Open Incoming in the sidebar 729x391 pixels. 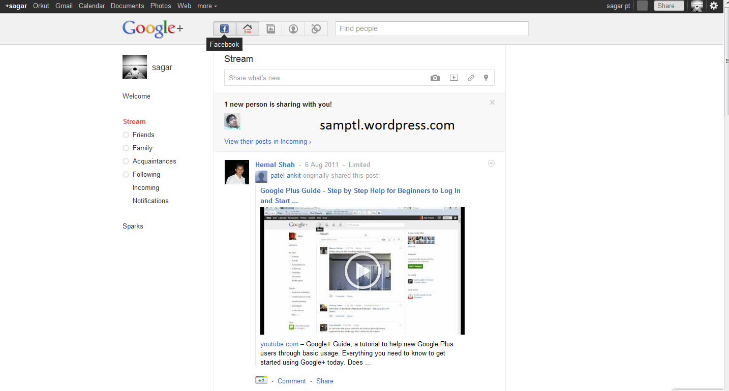tap(146, 187)
